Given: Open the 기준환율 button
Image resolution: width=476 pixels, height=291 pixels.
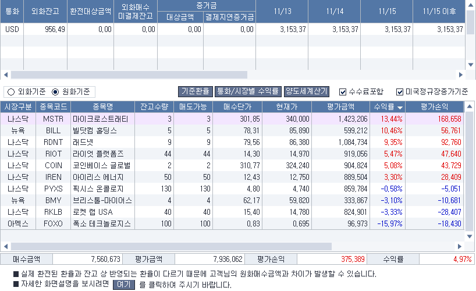Looking at the screenshot, I should [195, 91].
